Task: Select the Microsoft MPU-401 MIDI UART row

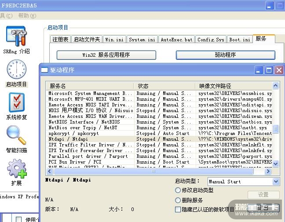Action: (159, 99)
